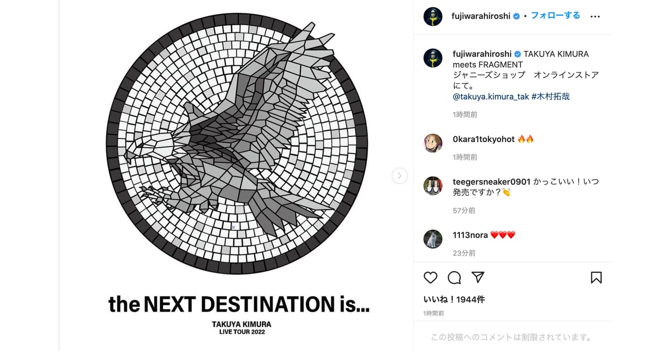This screenshot has height=351, width=671.
Task: Open the @takuya.kimura_tak mention link
Action: pyautogui.click(x=491, y=96)
